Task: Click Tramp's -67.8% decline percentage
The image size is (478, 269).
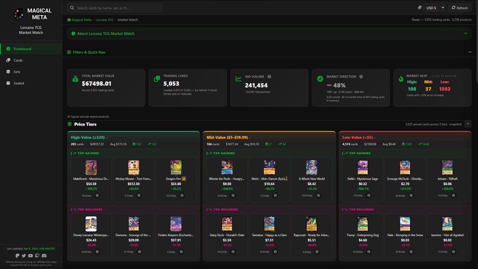Action: click(x=363, y=245)
